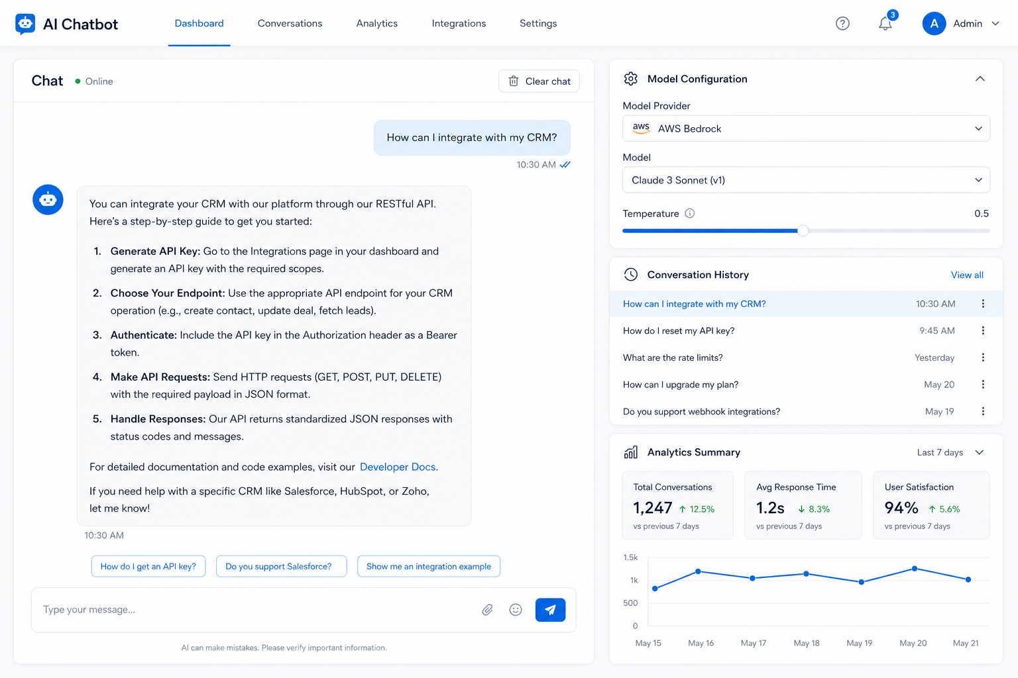Select the May 16 chart data point
This screenshot has width=1018, height=678.
[x=699, y=571]
